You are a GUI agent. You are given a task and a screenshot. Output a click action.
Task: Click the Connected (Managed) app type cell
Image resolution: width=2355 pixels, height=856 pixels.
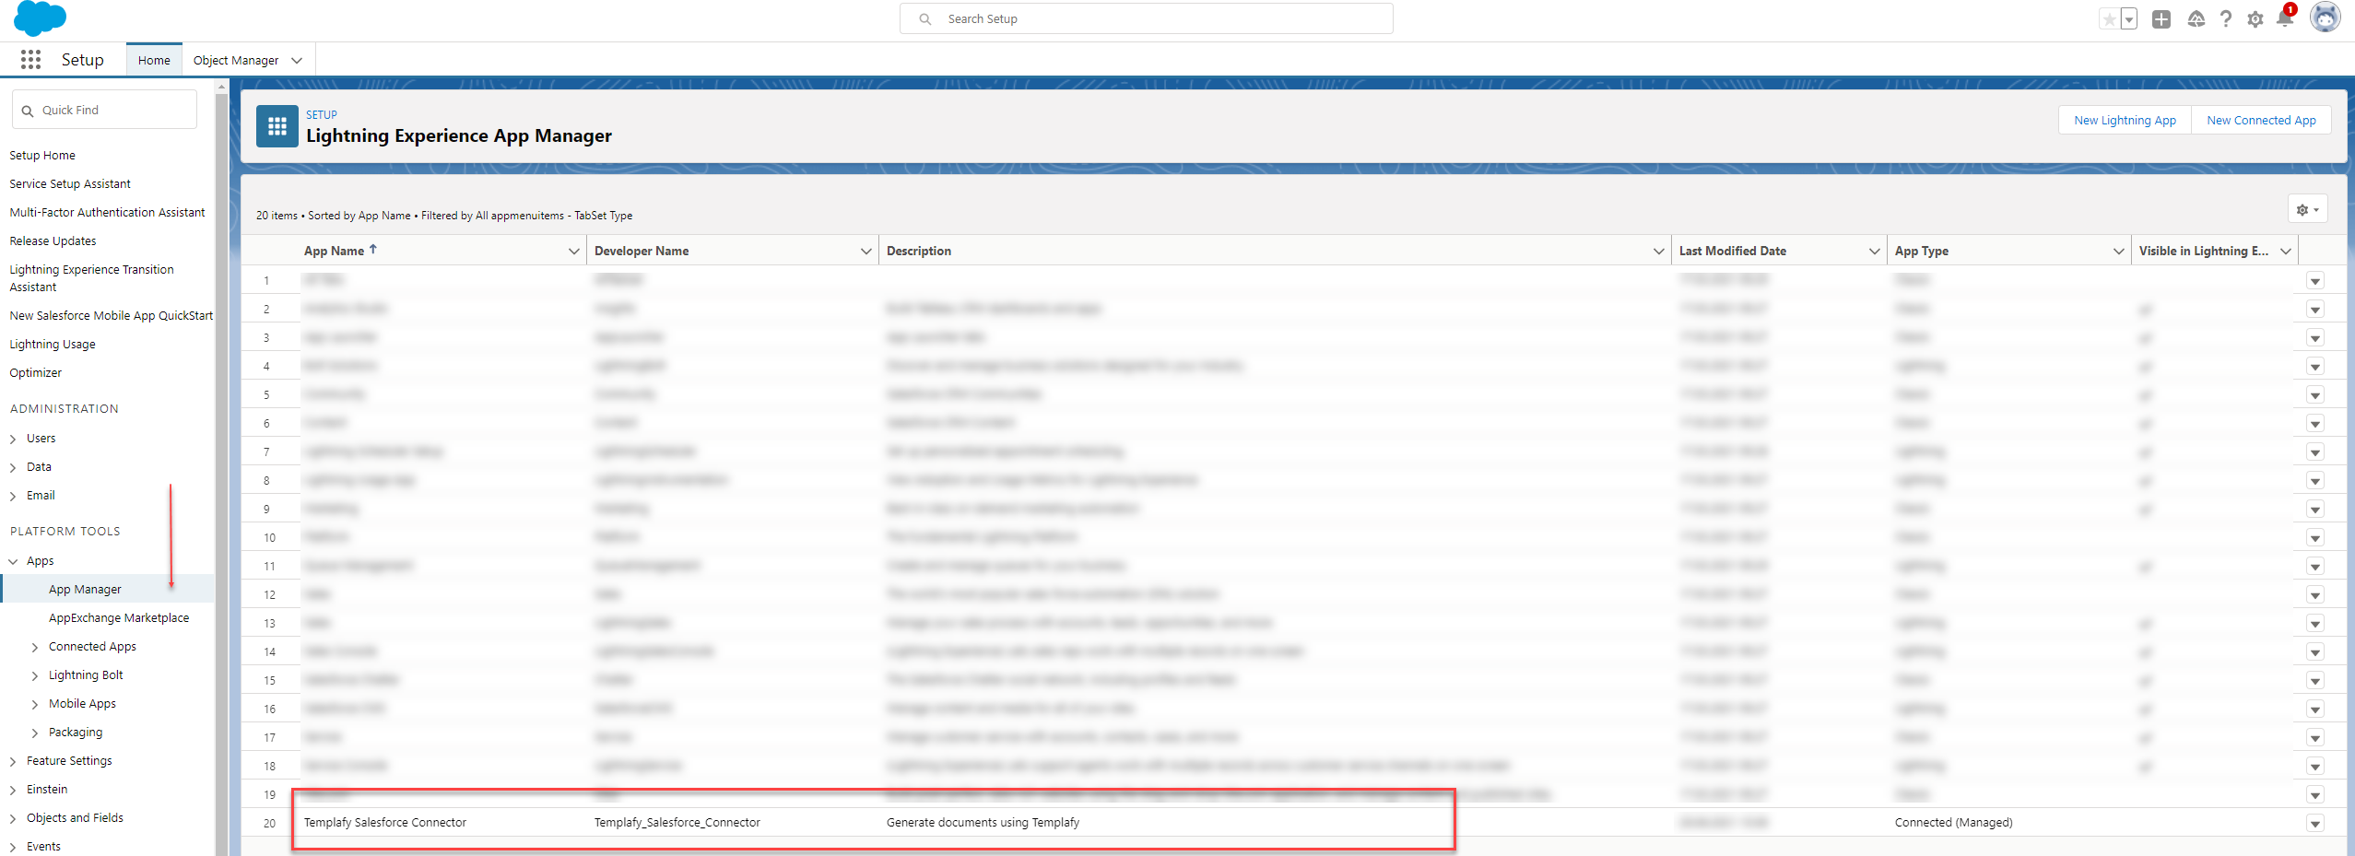pyautogui.click(x=1953, y=823)
